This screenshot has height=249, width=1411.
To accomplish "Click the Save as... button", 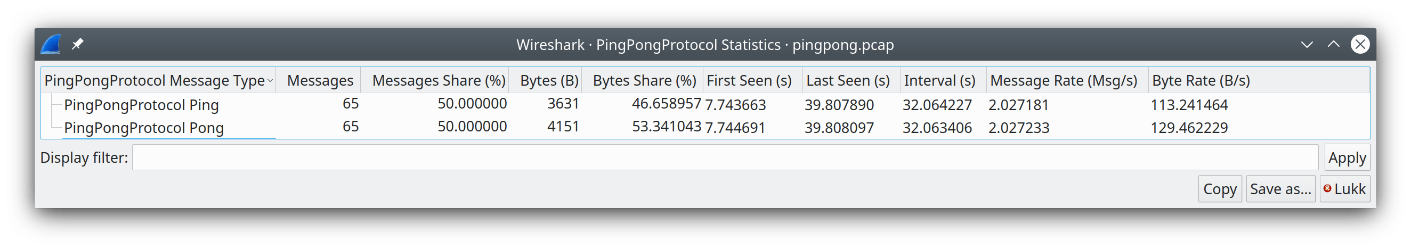I will pyautogui.click(x=1280, y=189).
